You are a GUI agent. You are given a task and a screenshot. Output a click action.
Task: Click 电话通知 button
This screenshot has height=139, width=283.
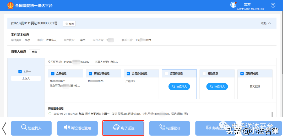170,128
